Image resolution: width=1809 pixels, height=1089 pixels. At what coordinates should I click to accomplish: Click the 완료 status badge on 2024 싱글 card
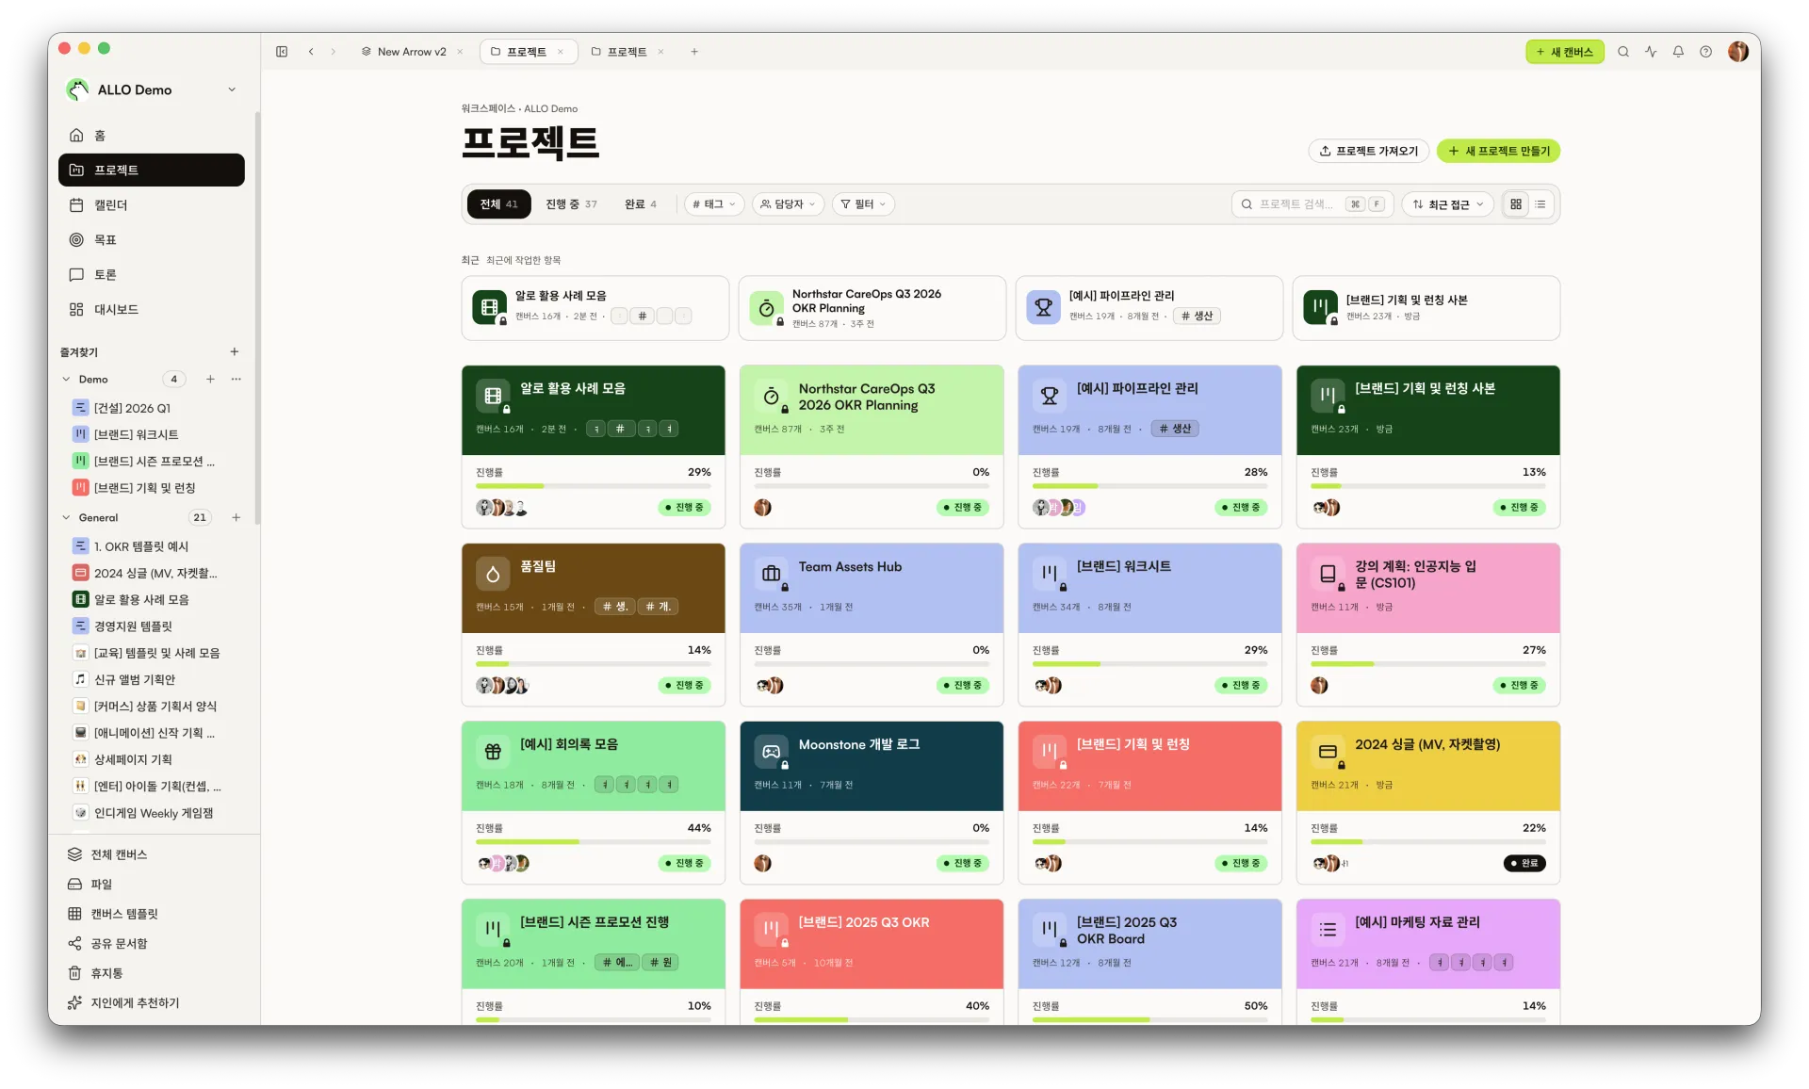(1524, 863)
